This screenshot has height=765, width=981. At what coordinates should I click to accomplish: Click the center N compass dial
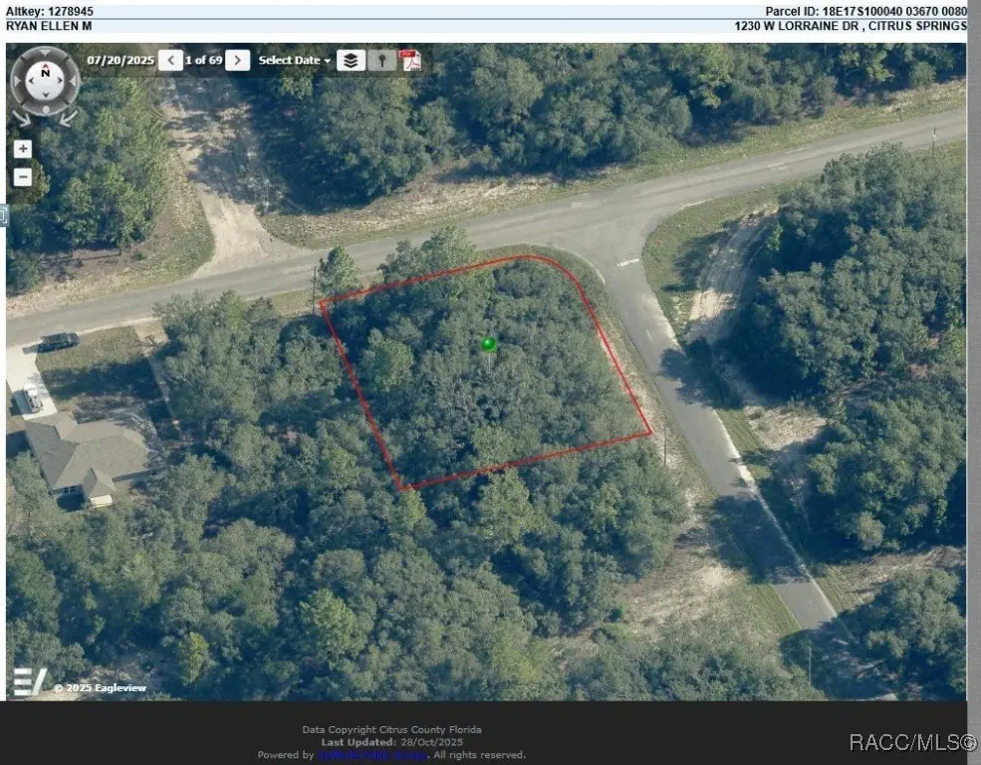pos(45,81)
